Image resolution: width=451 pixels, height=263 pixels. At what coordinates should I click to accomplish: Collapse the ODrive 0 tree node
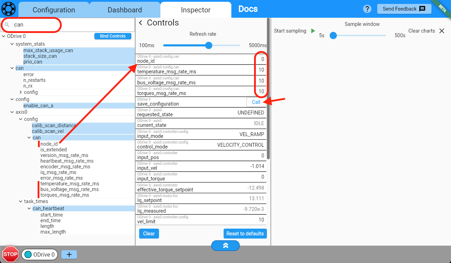(4, 36)
